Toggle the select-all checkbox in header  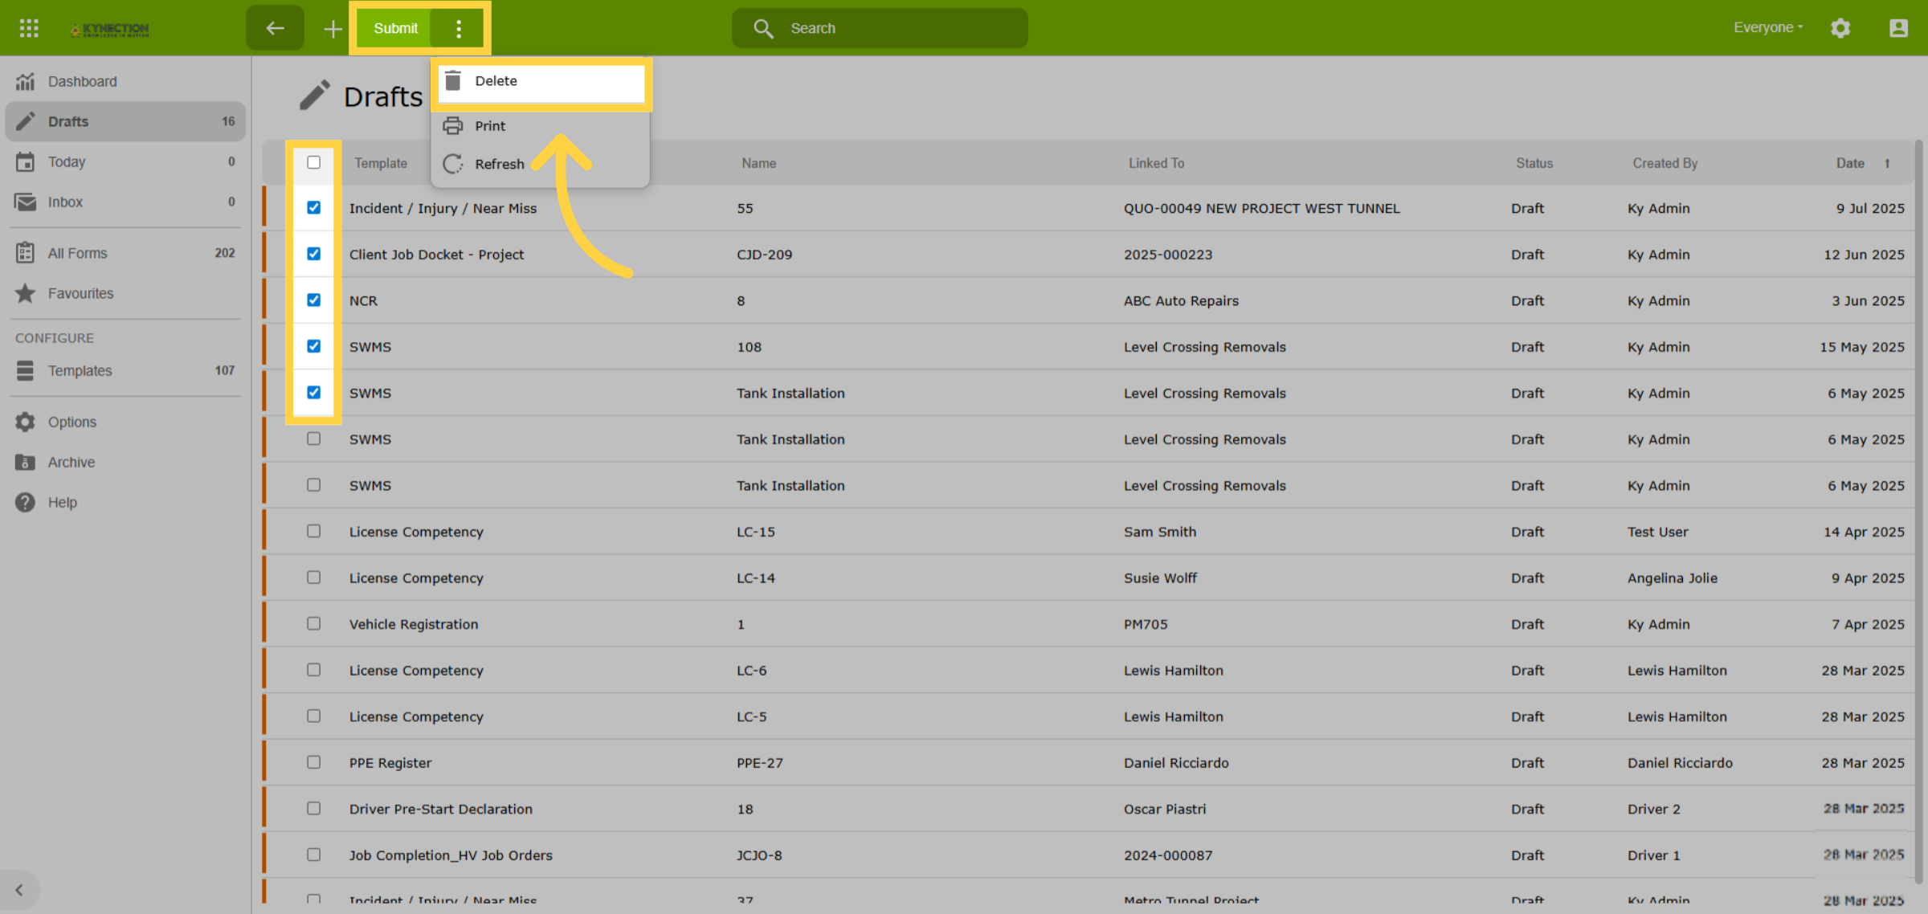(314, 162)
